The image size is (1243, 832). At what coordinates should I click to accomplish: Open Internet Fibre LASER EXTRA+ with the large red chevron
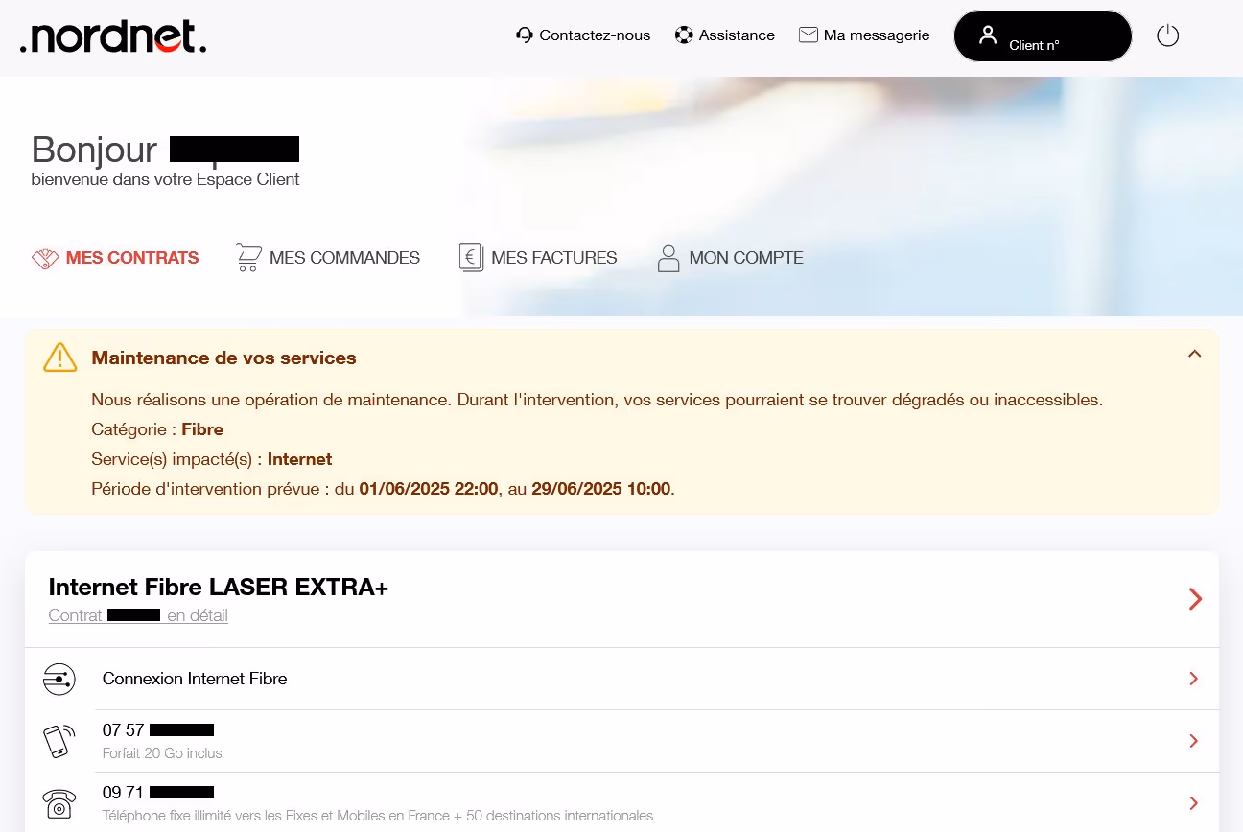coord(1195,599)
